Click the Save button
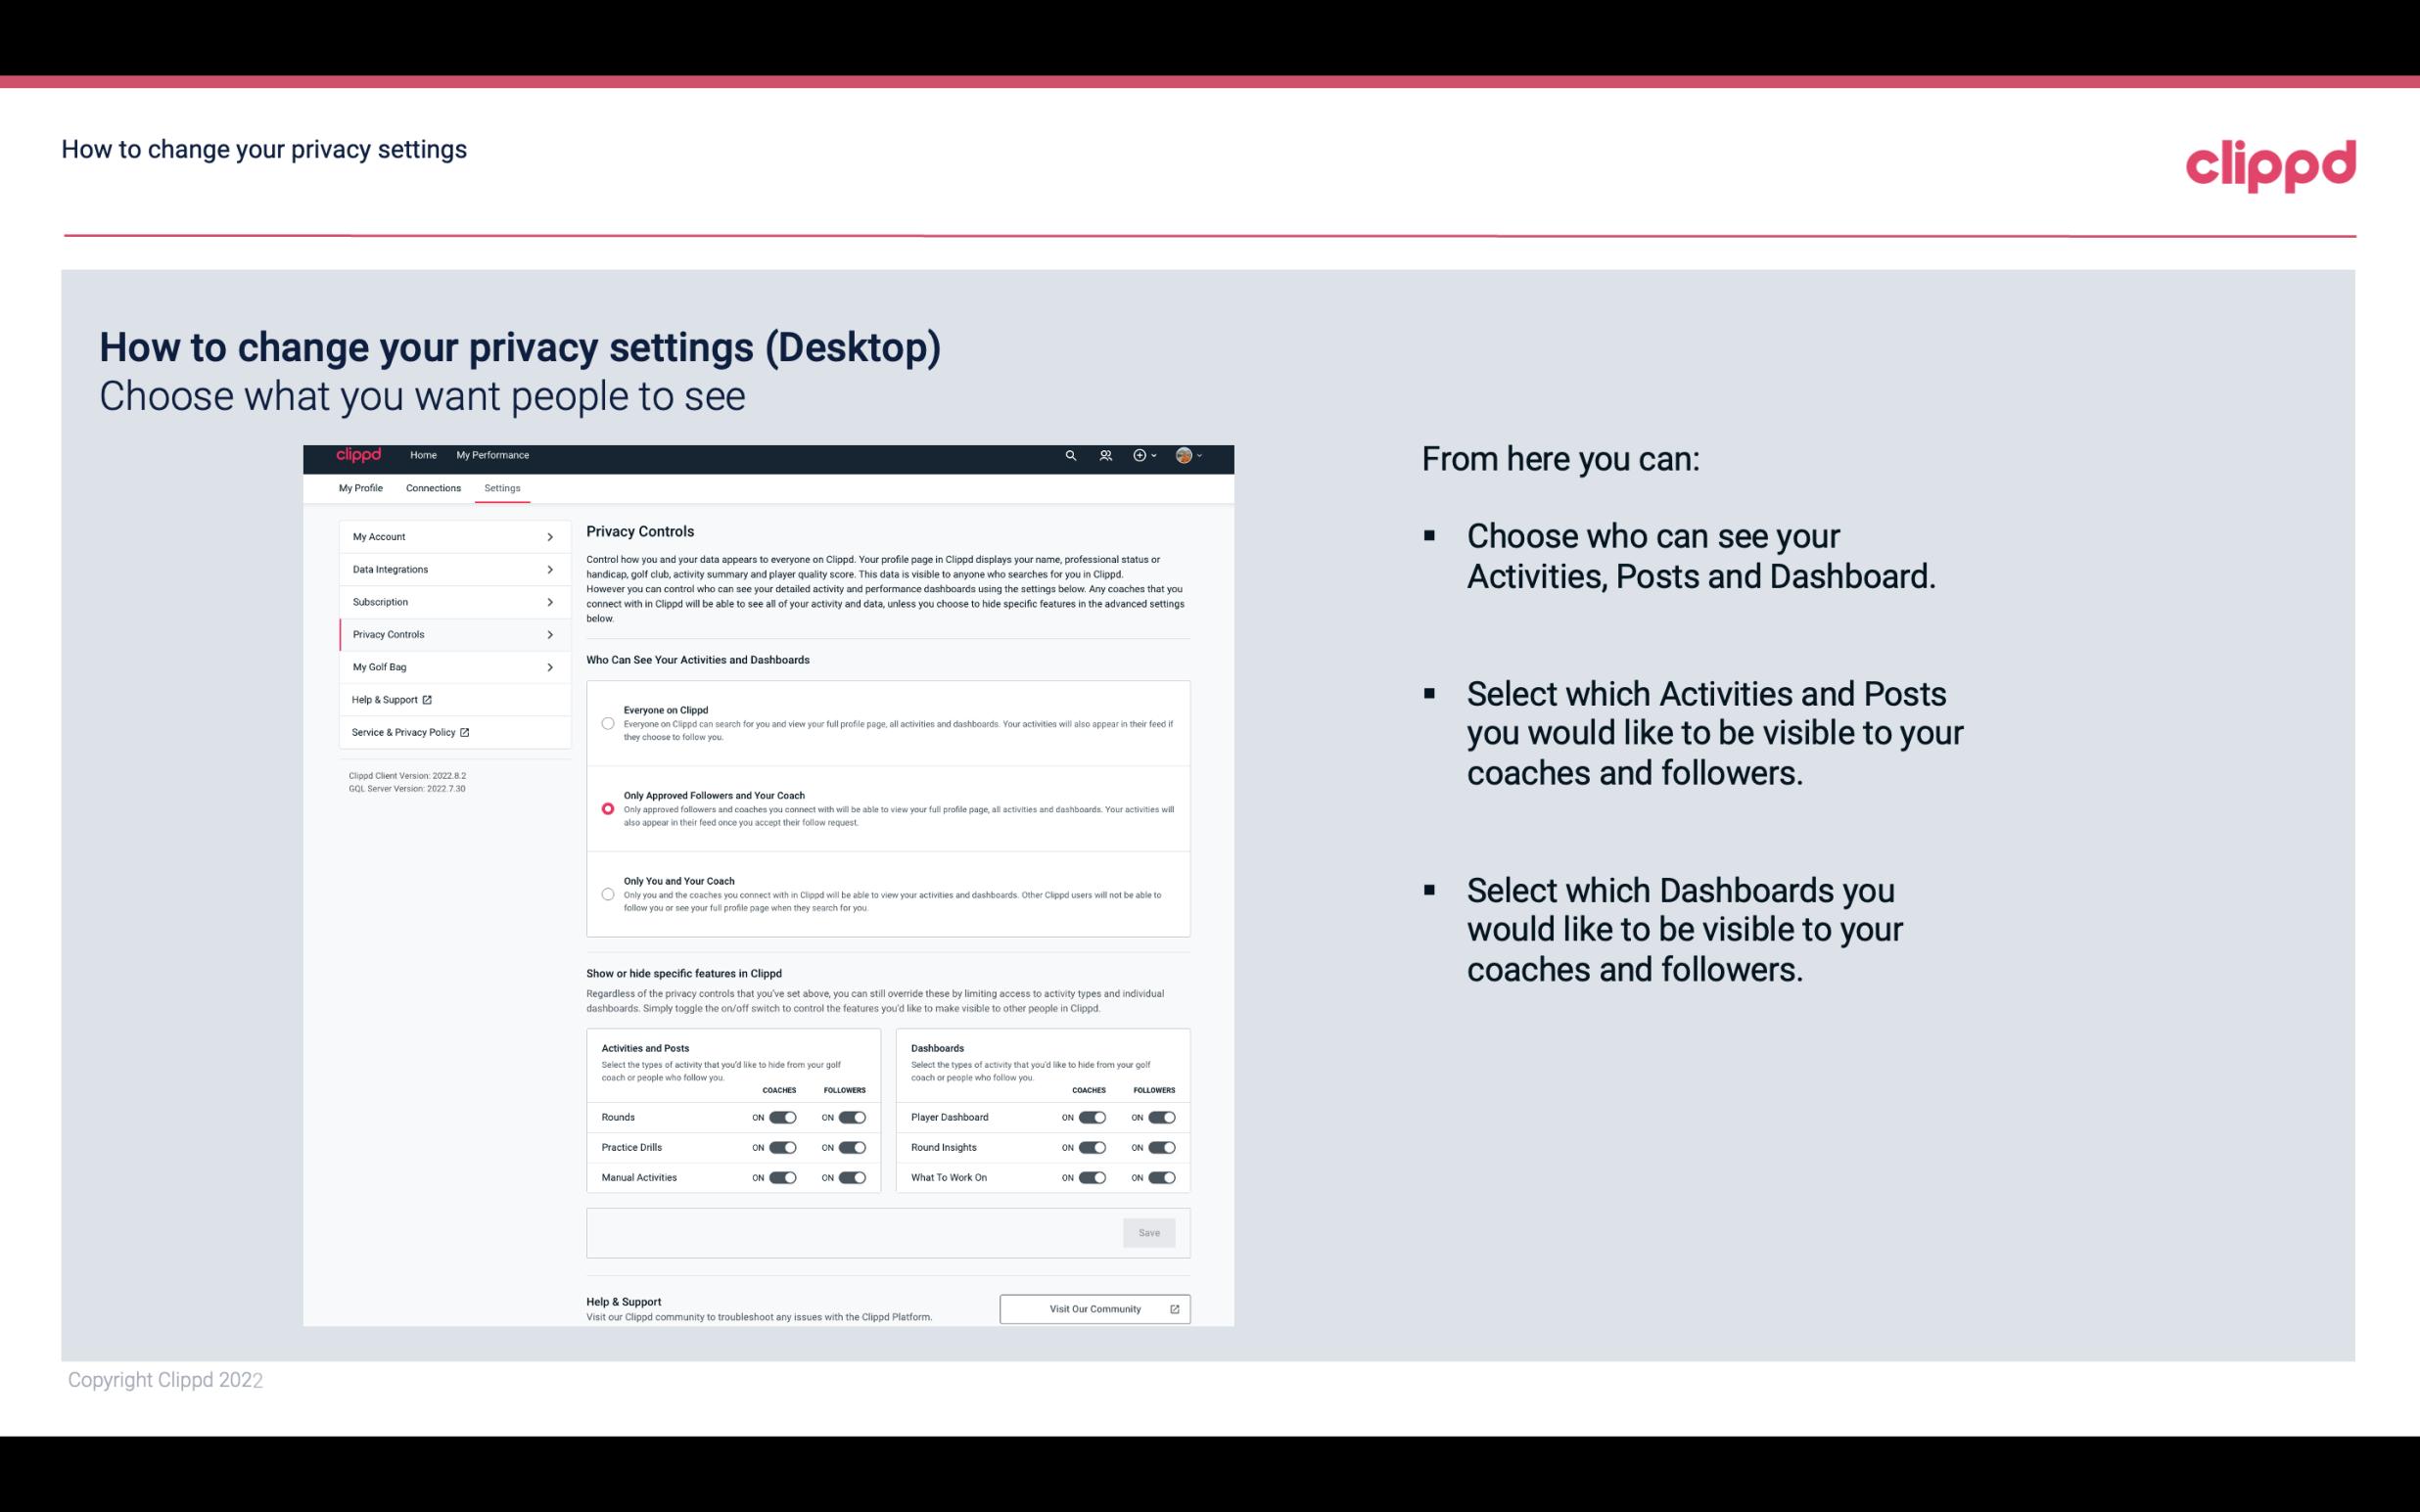This screenshot has width=2420, height=1512. (1150, 1233)
